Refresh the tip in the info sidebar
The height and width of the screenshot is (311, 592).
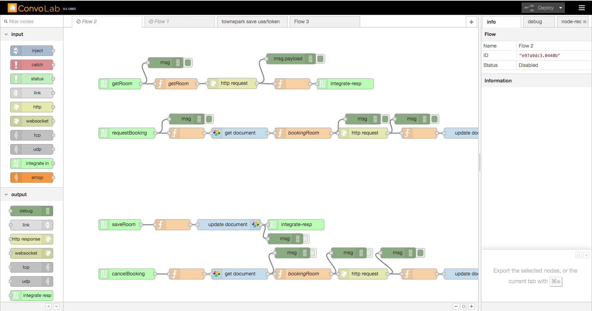[x=579, y=255]
